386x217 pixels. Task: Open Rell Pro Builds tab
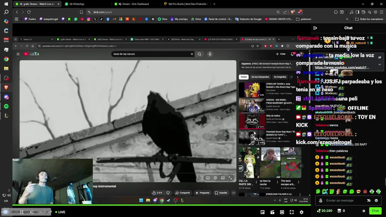(x=185, y=4)
